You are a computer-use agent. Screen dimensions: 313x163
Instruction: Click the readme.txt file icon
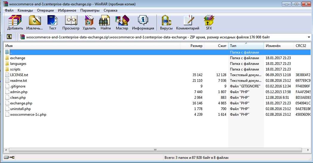(x=7, y=80)
